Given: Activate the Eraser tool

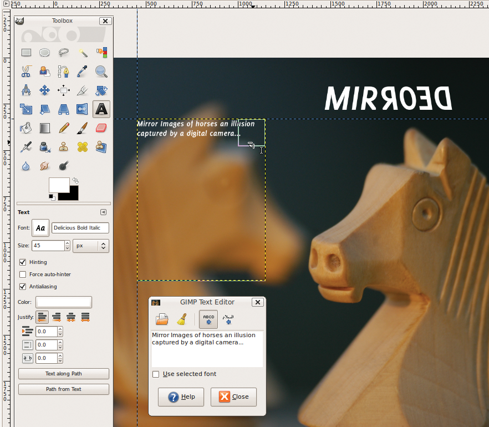Looking at the screenshot, I should [101, 128].
